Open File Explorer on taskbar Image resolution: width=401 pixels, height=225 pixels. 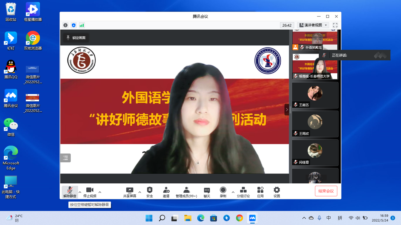click(x=188, y=218)
